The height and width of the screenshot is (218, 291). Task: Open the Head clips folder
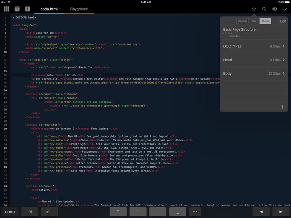pyautogui.click(x=254, y=60)
